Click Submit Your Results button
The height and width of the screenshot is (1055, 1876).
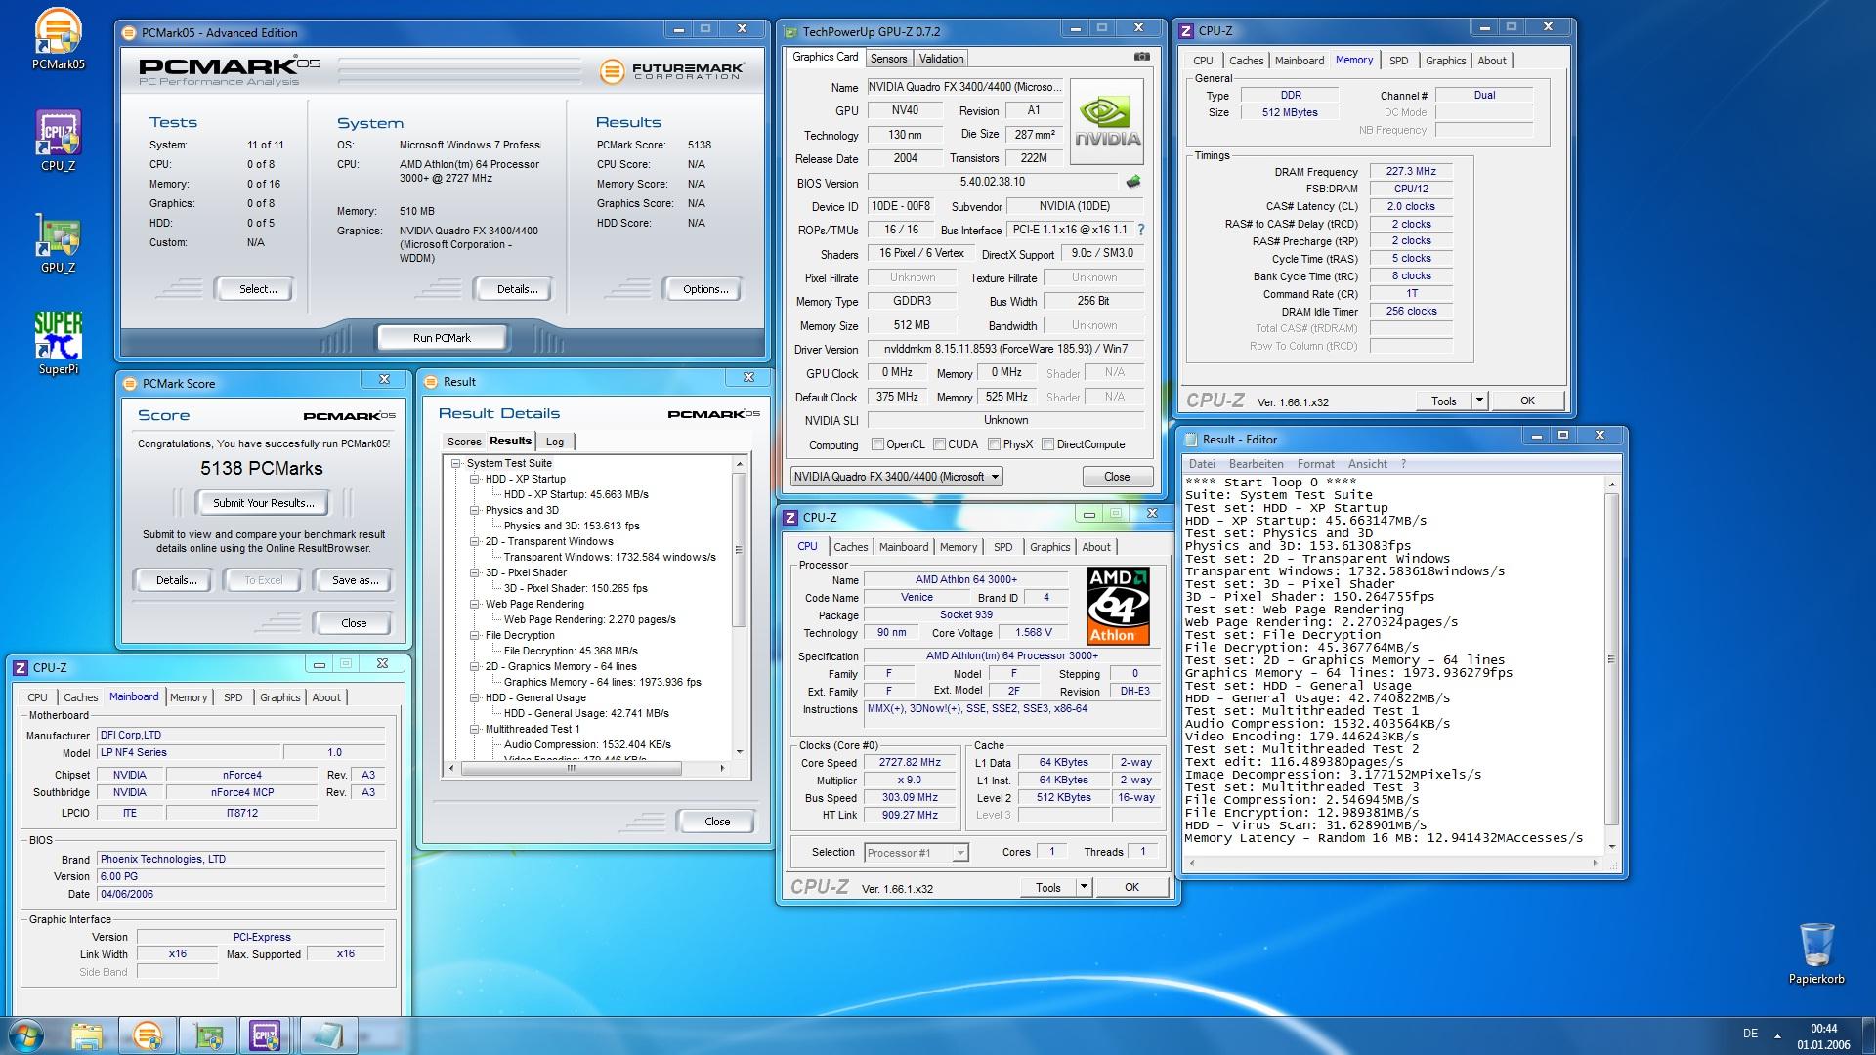(x=264, y=503)
